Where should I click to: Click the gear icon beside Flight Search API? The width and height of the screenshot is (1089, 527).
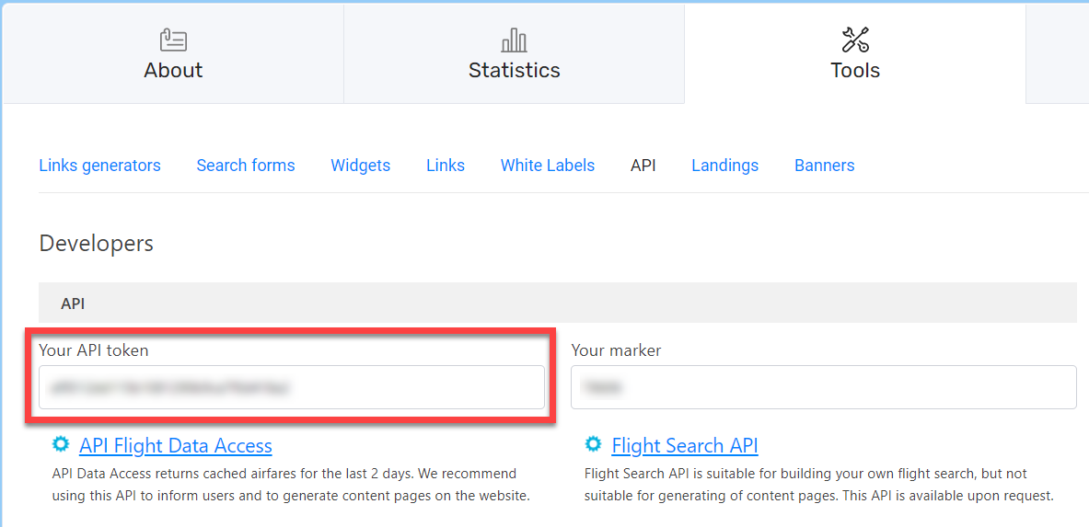[593, 444]
